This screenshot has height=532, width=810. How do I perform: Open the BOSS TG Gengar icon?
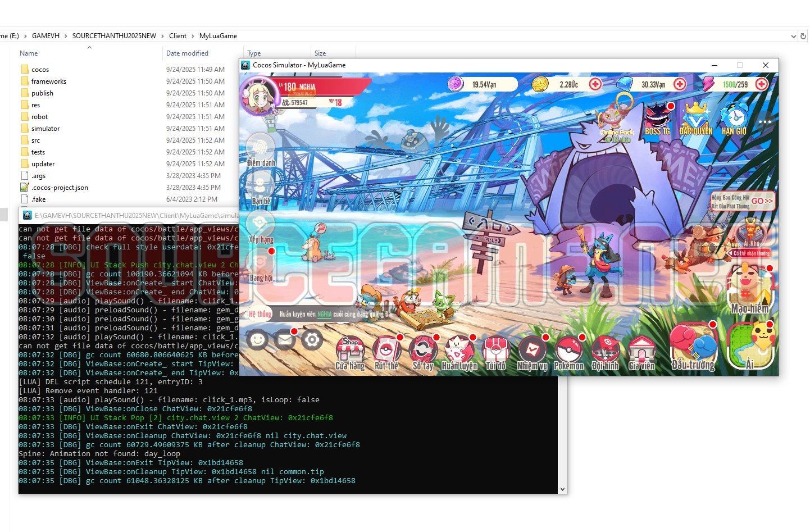tap(657, 118)
